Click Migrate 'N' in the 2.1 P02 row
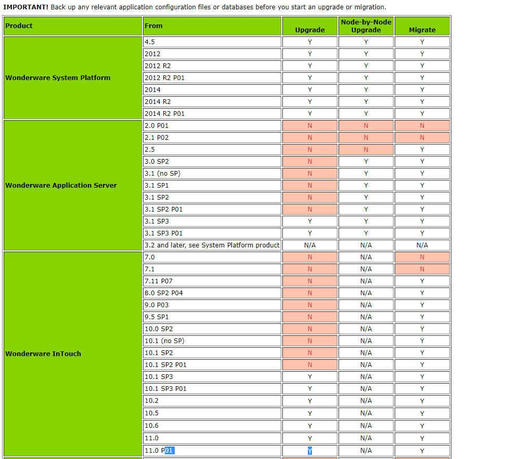This screenshot has width=508, height=459. 422,138
